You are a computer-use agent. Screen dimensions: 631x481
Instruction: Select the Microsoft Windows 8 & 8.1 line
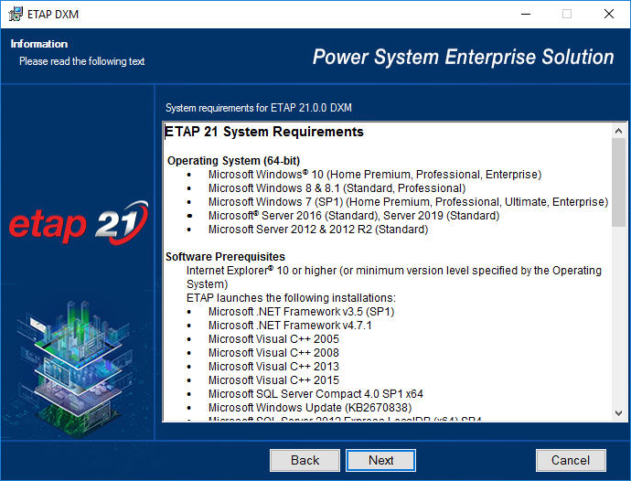pos(337,188)
